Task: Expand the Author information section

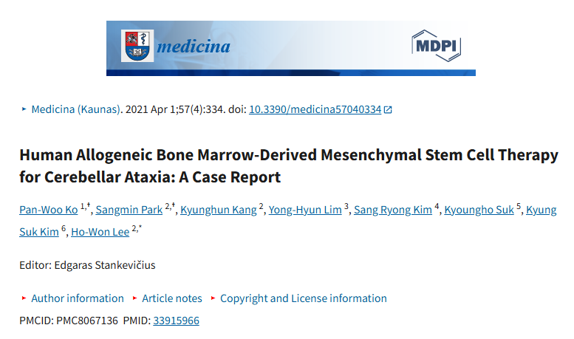Action: (x=78, y=298)
